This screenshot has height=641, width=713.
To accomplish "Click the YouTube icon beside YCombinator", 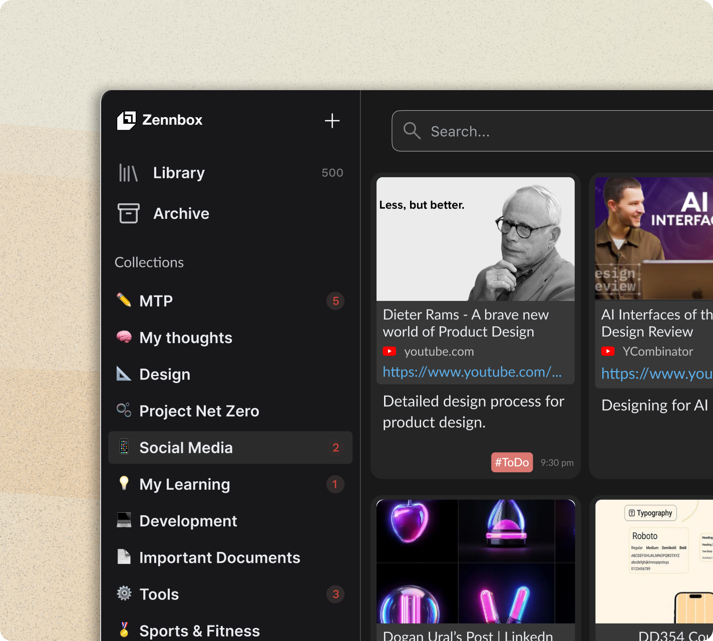I will [x=608, y=352].
